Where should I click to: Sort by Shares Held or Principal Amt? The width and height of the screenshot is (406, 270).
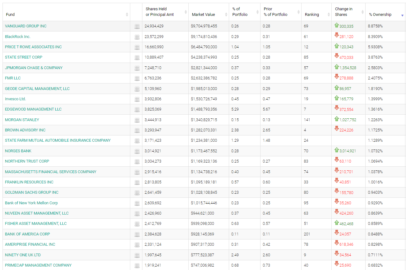click(x=165, y=12)
